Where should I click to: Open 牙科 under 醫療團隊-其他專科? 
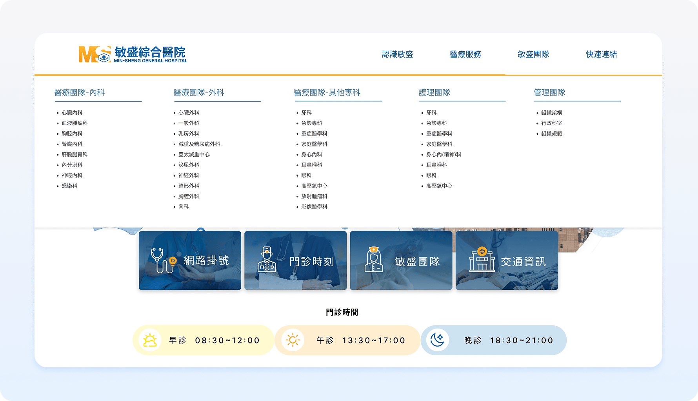click(x=307, y=113)
